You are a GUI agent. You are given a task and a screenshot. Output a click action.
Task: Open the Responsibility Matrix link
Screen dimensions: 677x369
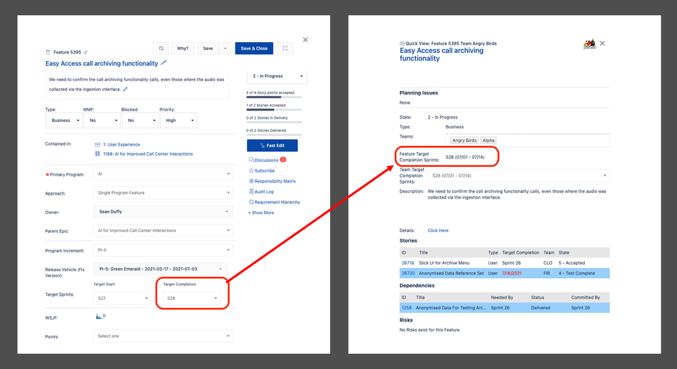tap(275, 181)
